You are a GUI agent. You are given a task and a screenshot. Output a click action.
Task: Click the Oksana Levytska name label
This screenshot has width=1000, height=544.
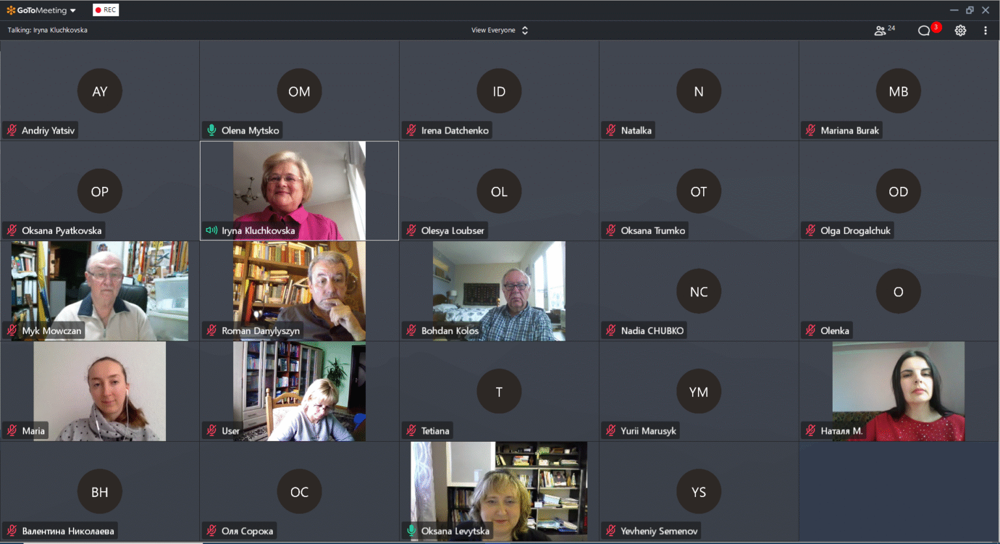coord(455,531)
